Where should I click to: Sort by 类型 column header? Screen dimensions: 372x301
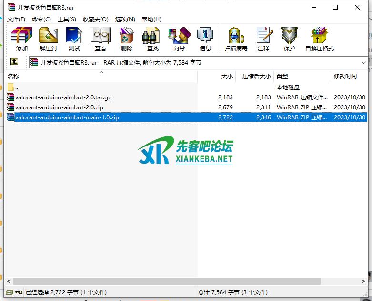tap(302, 77)
